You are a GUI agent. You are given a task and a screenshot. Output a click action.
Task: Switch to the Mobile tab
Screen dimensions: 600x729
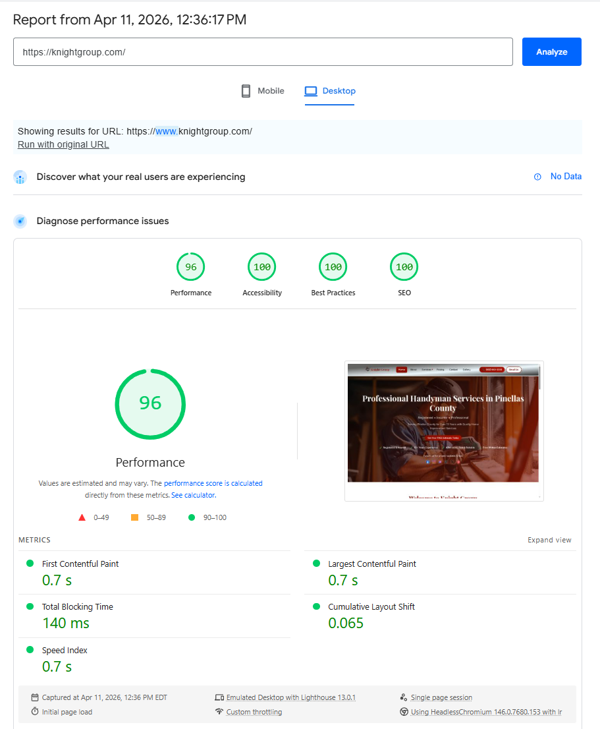(x=262, y=91)
